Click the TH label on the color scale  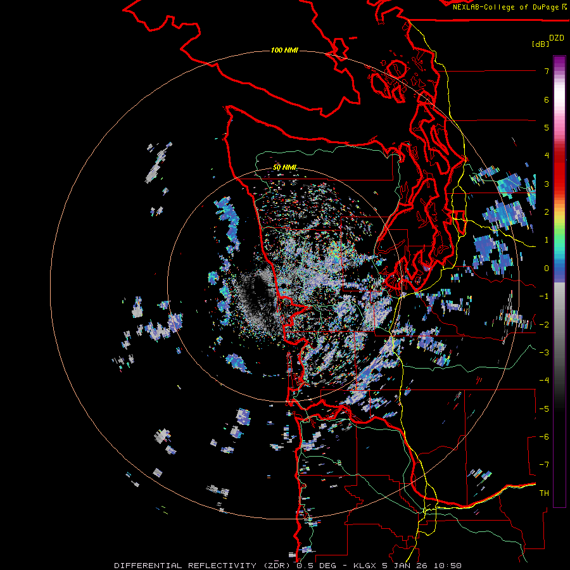click(x=544, y=493)
